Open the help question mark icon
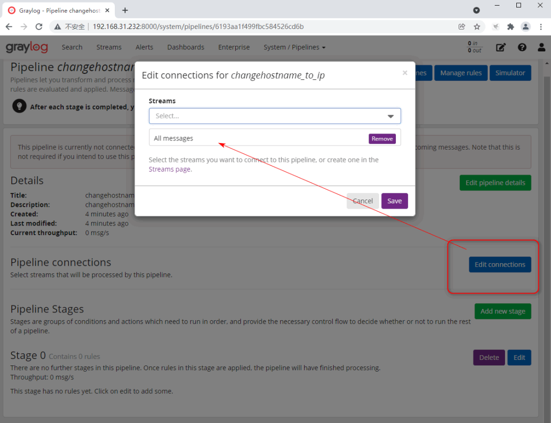 click(x=522, y=47)
